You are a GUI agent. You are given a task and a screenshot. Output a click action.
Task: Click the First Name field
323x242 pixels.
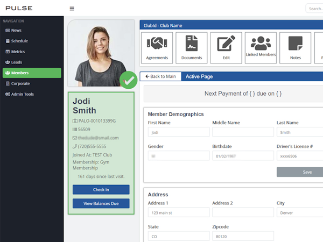click(x=179, y=132)
